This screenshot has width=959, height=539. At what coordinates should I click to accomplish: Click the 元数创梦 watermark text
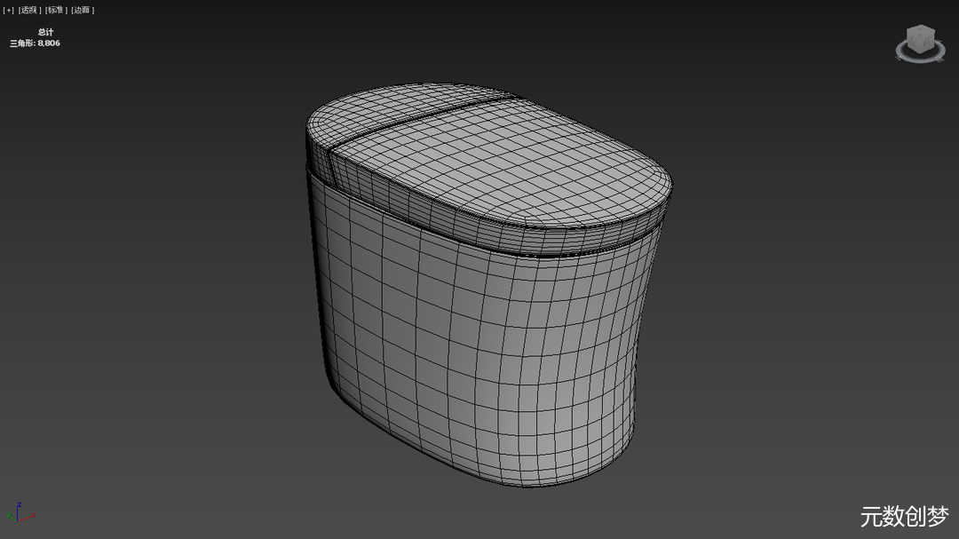[904, 517]
